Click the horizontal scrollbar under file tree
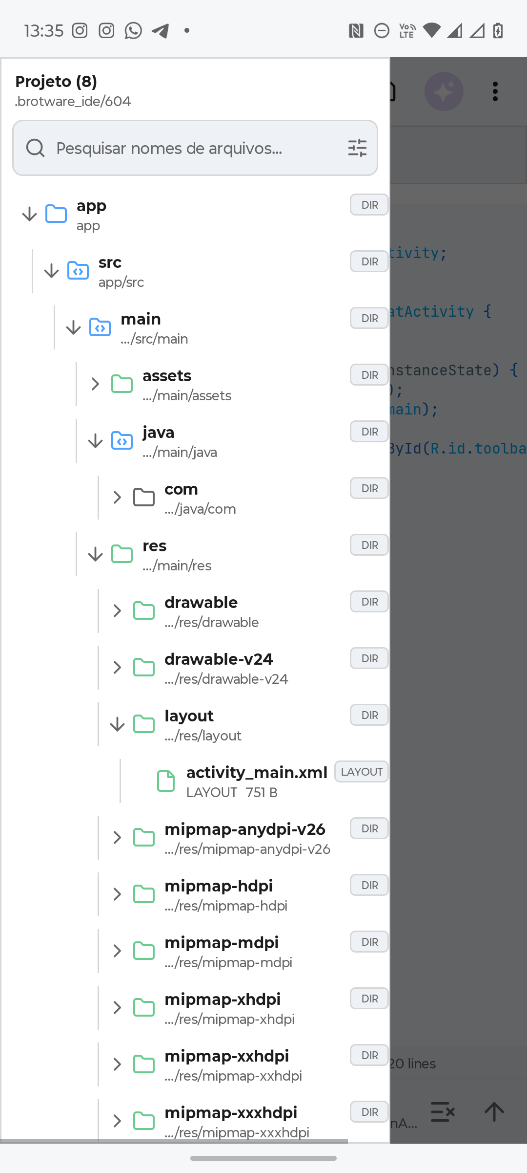This screenshot has height=1173, width=527. tap(174, 1141)
